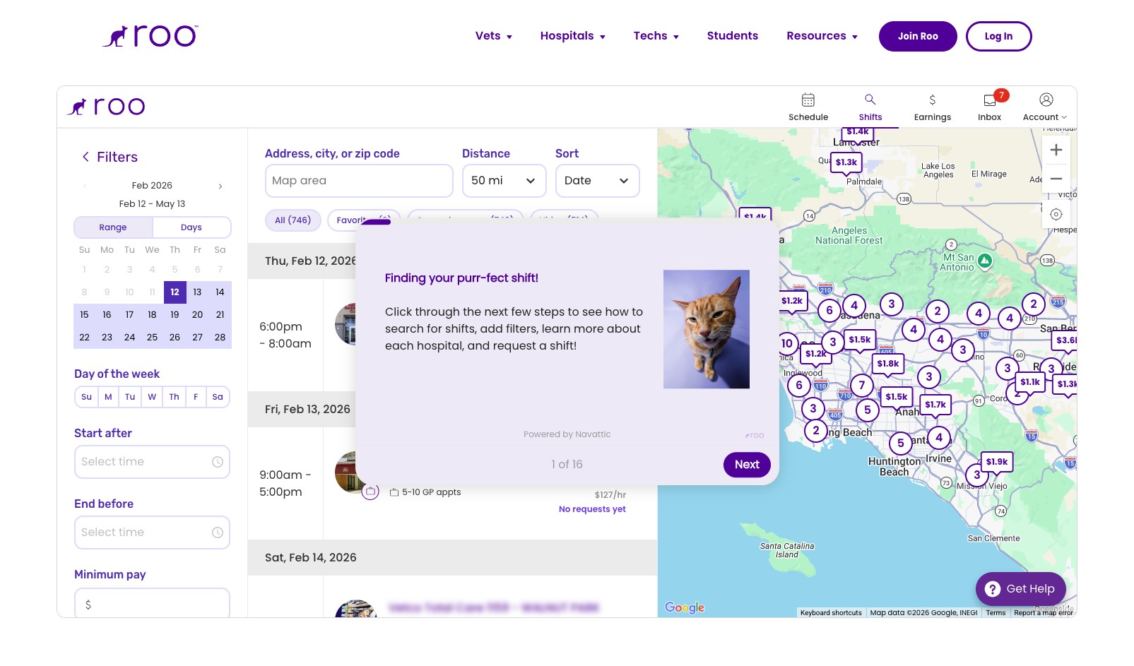Click the $1.1k map price marker
The width and height of the screenshot is (1134, 666).
[1030, 383]
